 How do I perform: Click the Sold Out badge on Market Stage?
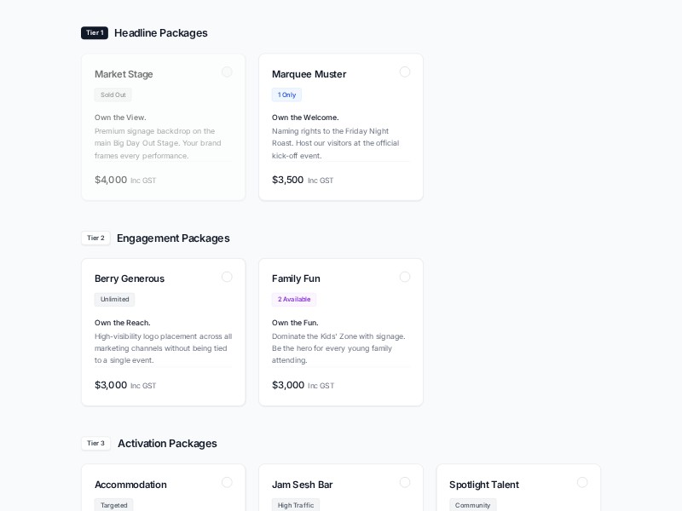113,95
